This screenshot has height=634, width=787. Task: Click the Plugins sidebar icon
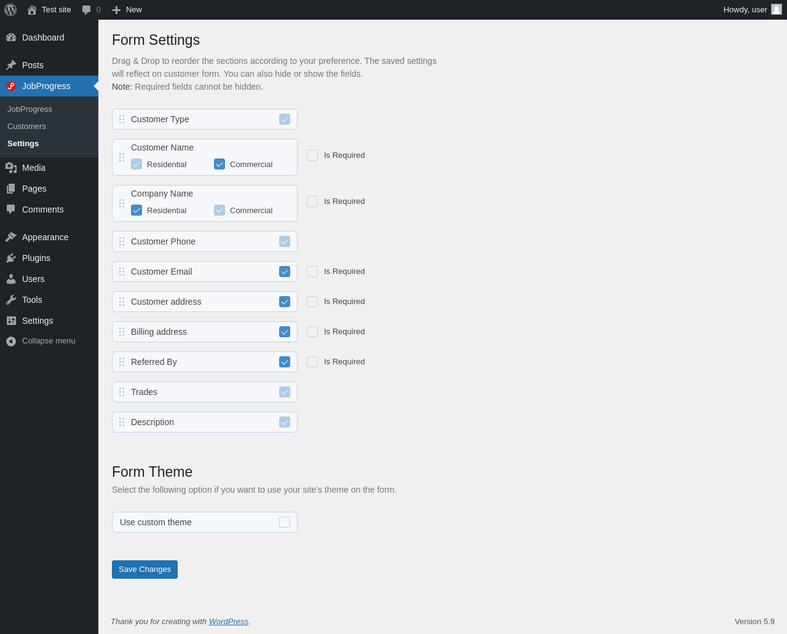tap(11, 258)
